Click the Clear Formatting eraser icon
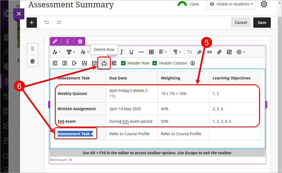Screen dimensions: 282x173 (x=200, y=52)
